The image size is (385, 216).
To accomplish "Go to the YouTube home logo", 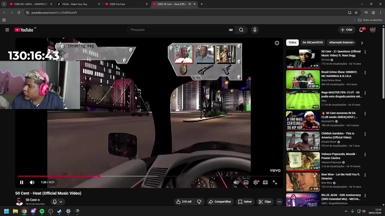I will click(24, 30).
